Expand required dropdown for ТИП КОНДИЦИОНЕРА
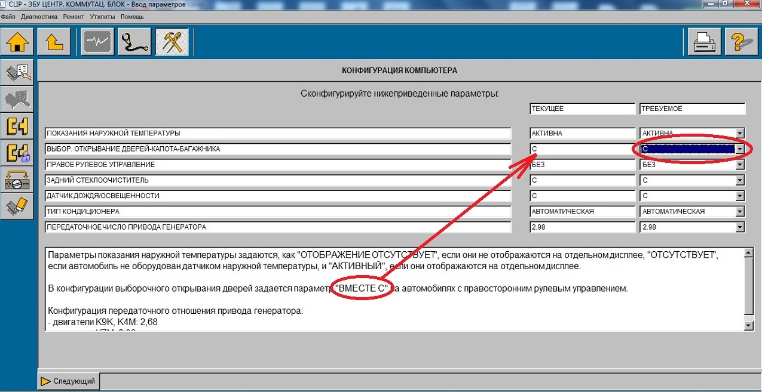The height and width of the screenshot is (392, 762). point(740,211)
